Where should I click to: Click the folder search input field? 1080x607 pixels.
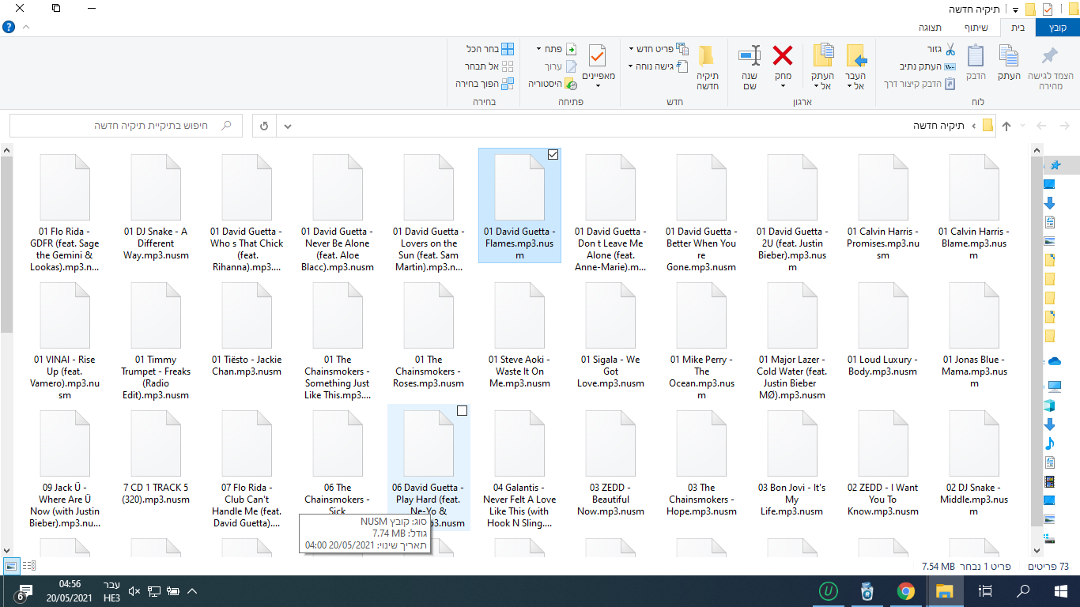[x=127, y=126]
